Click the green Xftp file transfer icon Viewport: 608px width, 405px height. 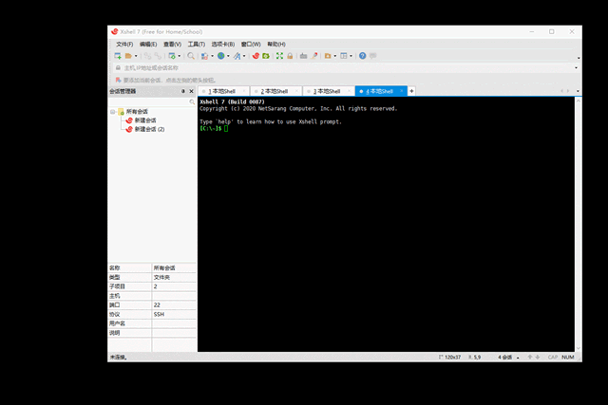[267, 56]
